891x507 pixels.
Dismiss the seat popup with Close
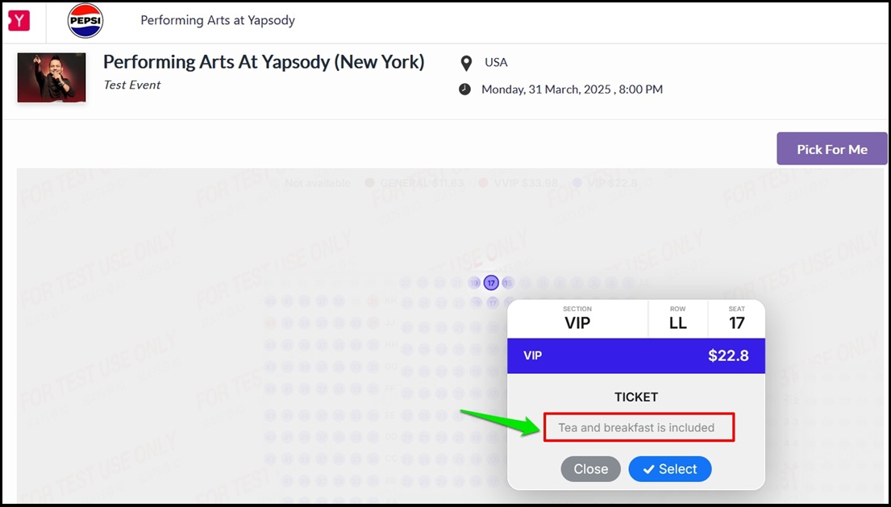[590, 469]
